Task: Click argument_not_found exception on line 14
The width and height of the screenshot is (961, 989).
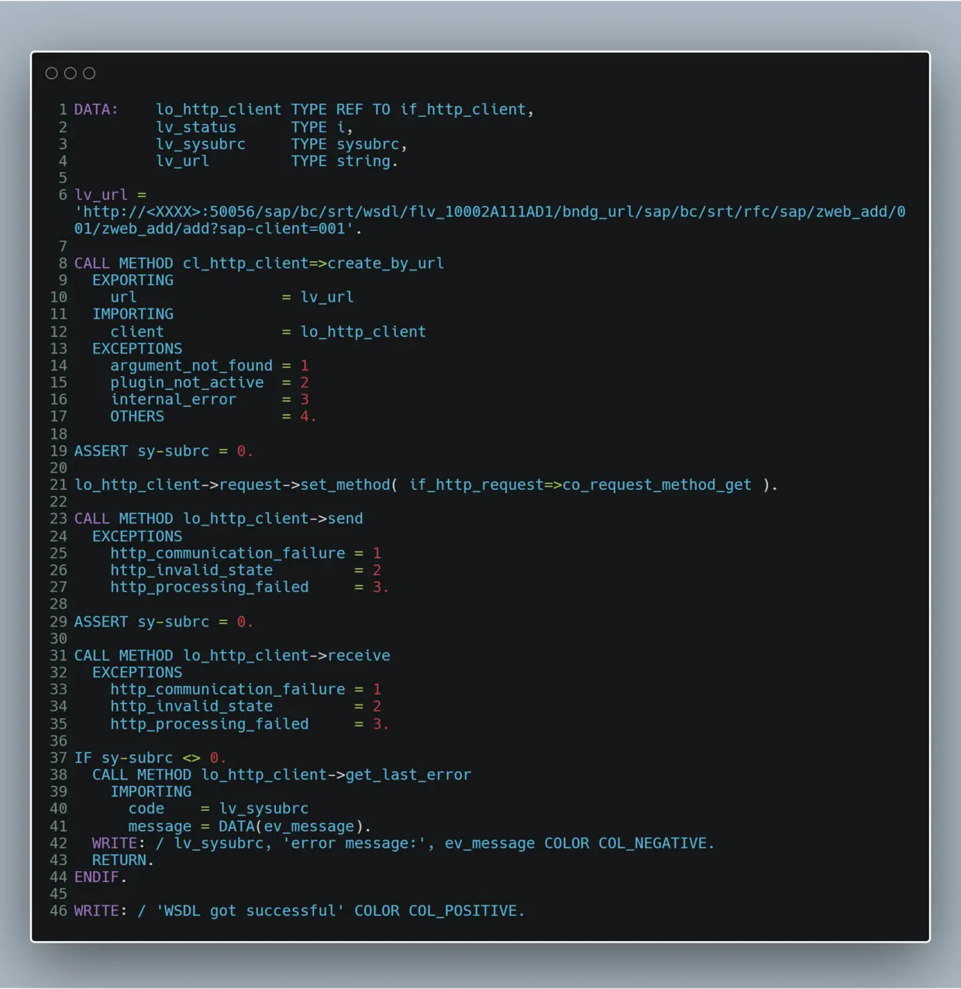Action: tap(191, 365)
